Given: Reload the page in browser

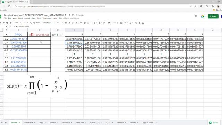Looking at the screenshot, I should (x=9, y=6).
